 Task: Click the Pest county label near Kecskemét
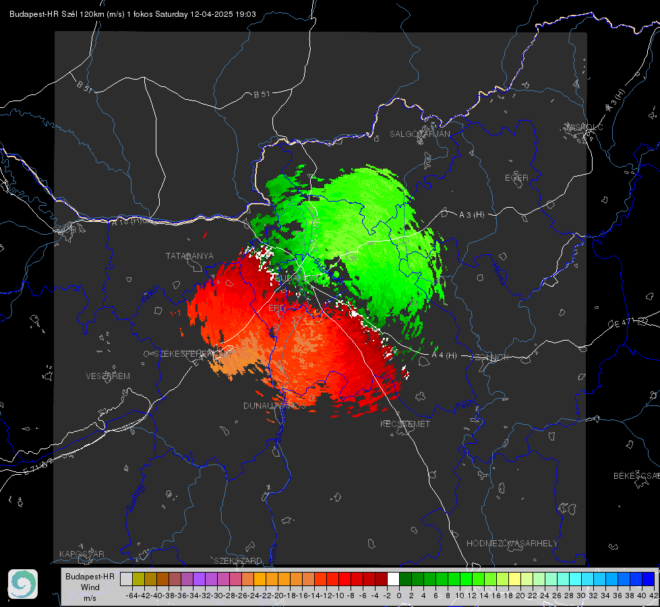coord(464,405)
